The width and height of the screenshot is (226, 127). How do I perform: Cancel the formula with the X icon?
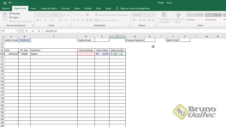27,31
